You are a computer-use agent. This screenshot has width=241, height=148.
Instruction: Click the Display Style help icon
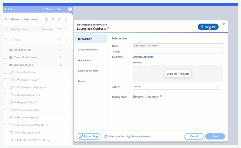161,96
